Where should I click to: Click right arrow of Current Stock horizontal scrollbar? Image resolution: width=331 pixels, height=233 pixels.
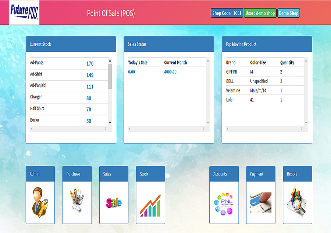tap(106, 129)
